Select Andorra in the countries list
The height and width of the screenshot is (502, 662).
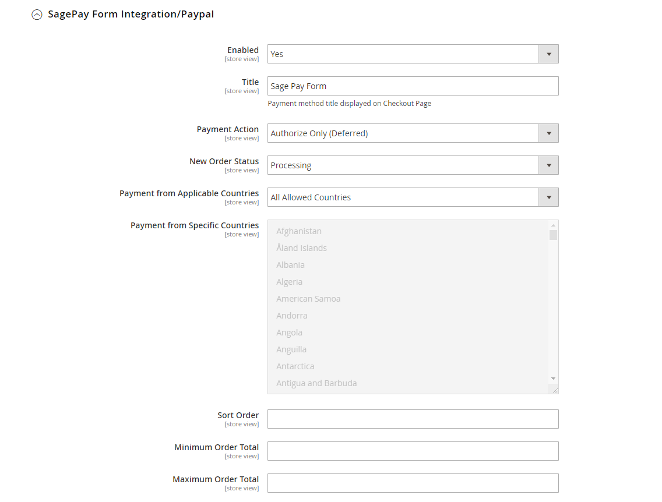(x=291, y=316)
